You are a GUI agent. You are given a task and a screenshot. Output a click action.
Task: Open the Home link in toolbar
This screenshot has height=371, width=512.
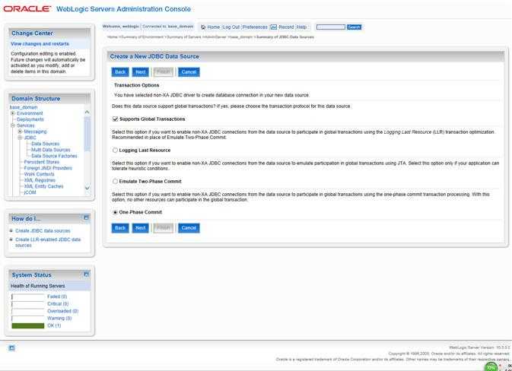214,27
